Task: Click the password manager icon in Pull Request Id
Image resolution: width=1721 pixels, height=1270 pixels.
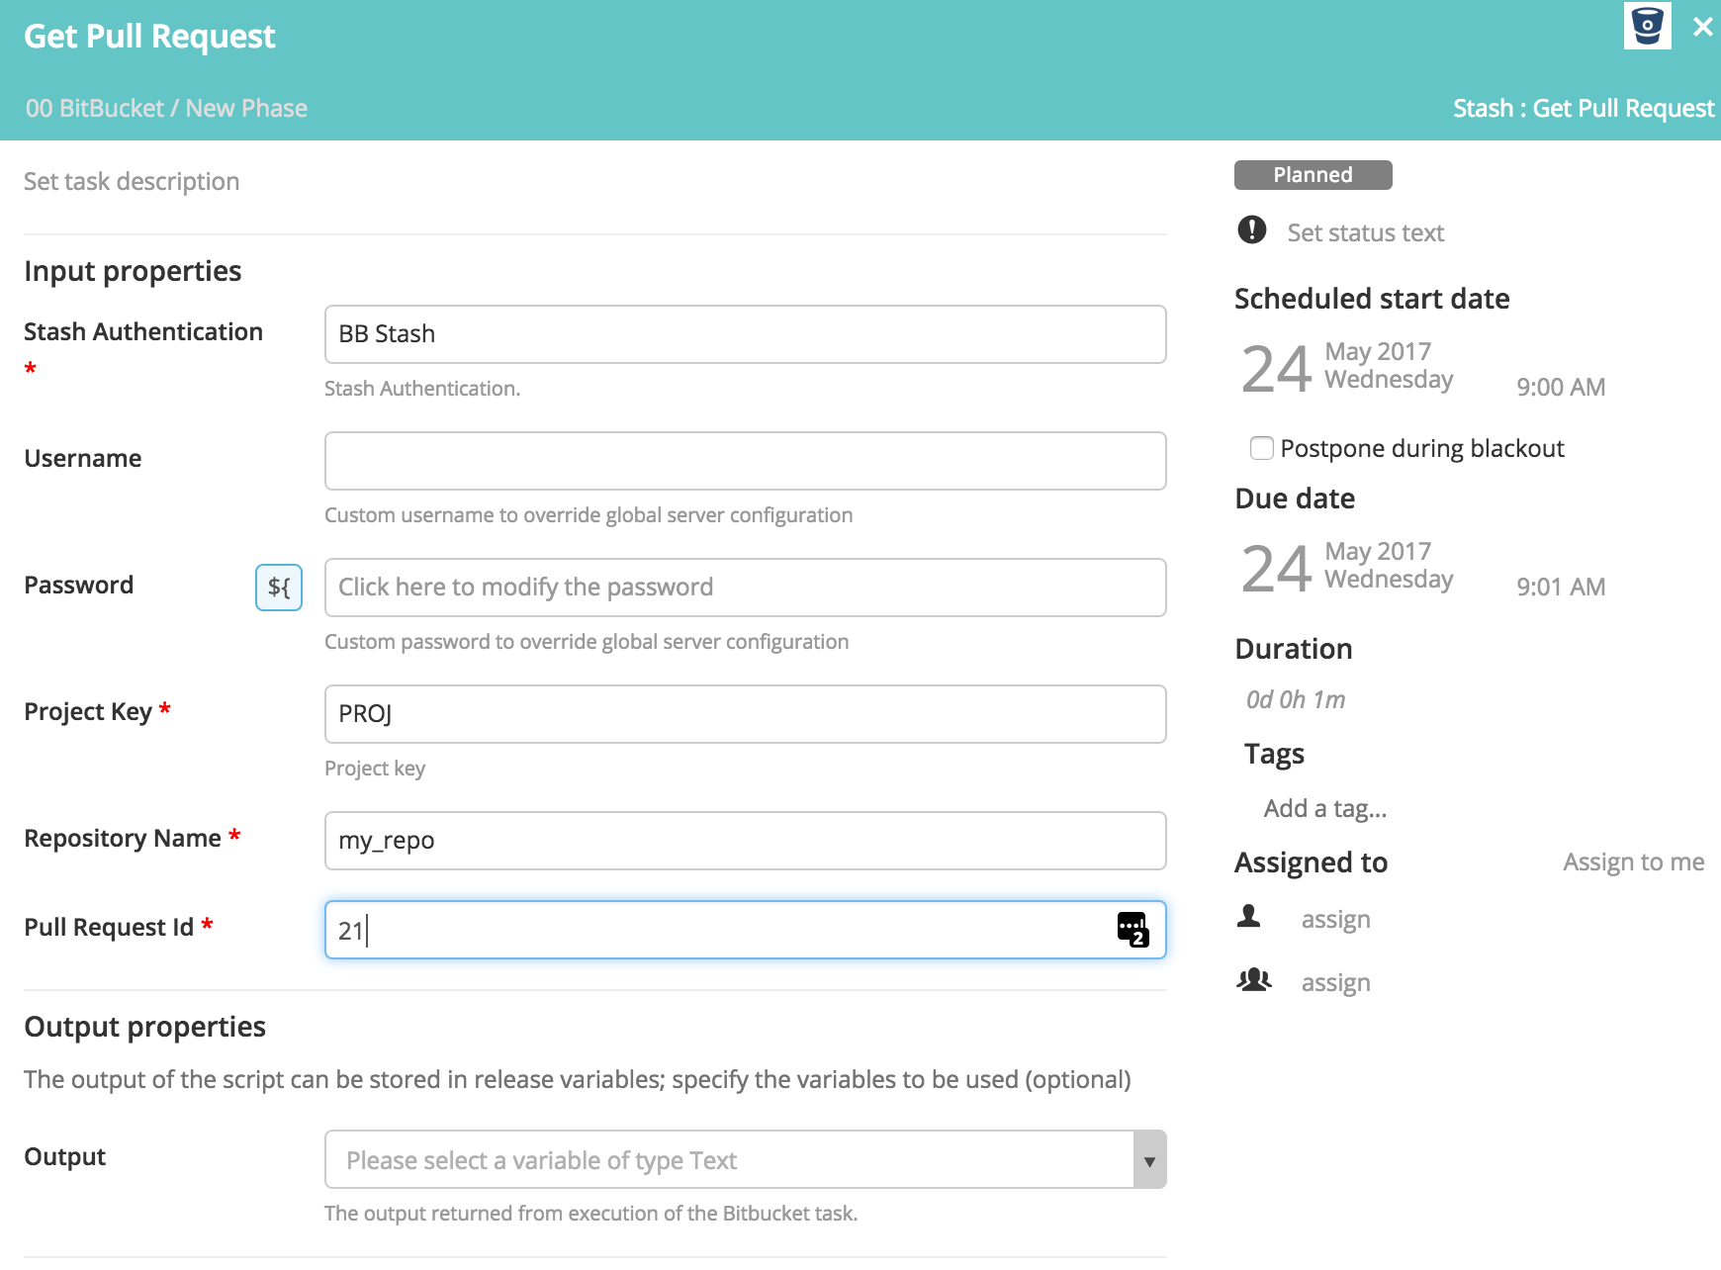Action: point(1132,930)
